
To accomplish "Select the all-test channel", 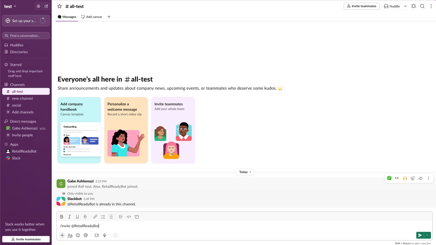I will [26, 91].
